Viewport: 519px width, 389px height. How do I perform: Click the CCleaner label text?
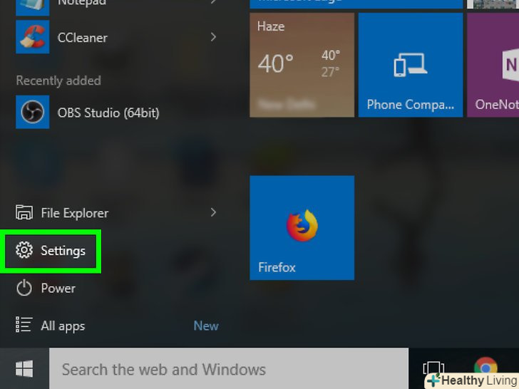[x=83, y=38]
